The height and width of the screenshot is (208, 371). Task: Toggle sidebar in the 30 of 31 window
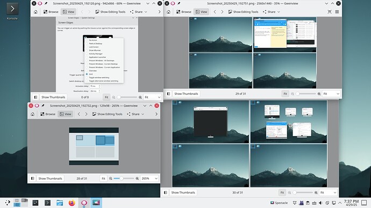tap(166, 192)
